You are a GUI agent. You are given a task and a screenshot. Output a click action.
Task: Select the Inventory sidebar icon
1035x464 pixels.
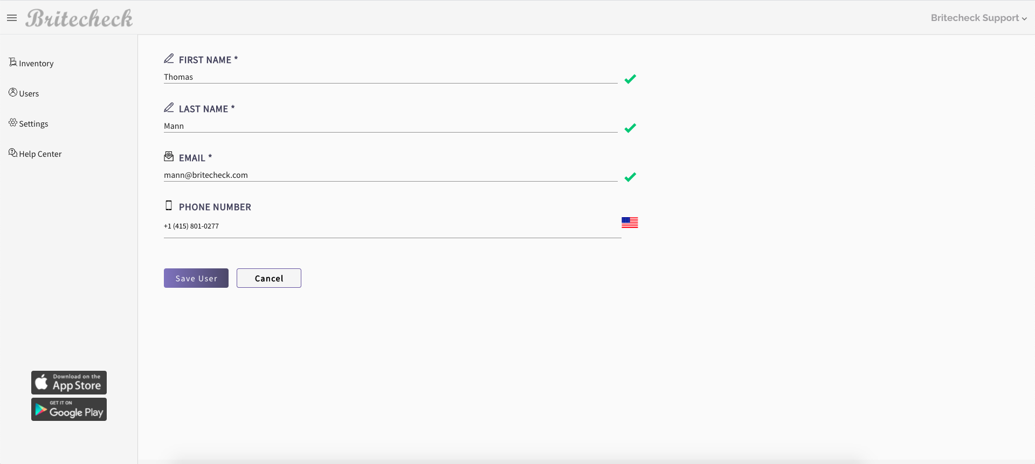point(12,62)
